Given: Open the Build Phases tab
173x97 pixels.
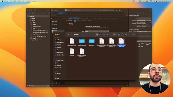Looking at the screenshot, I should coord(106,18).
